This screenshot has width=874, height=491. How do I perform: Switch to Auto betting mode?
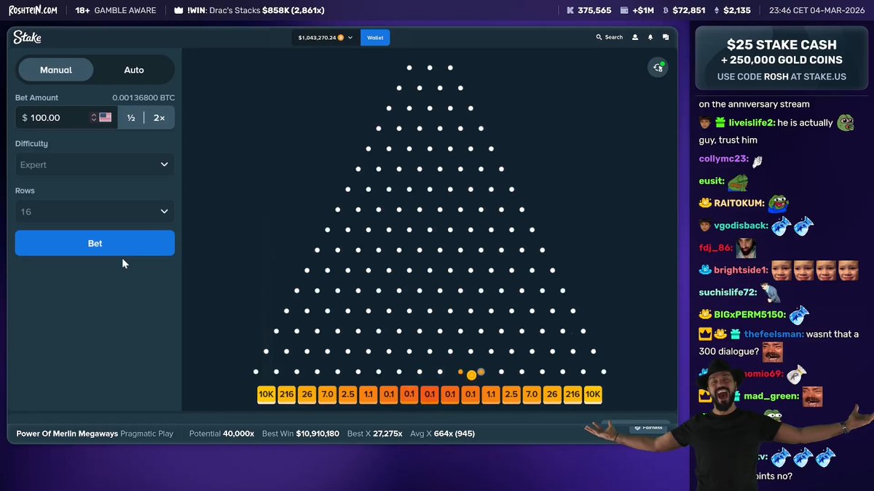134,70
